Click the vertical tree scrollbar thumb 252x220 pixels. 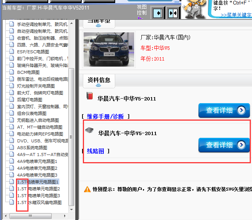coord(71,137)
